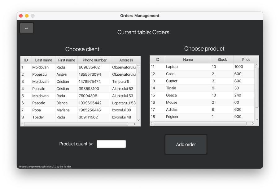Screen dimensions: 280x191
Task: Click price 800 in product table
Action: click(x=238, y=81)
